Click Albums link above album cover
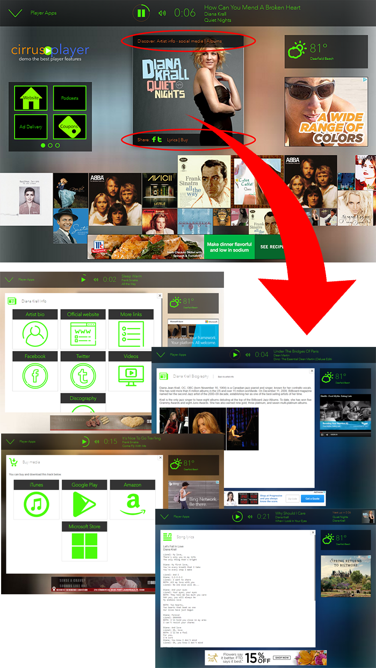 point(214,41)
